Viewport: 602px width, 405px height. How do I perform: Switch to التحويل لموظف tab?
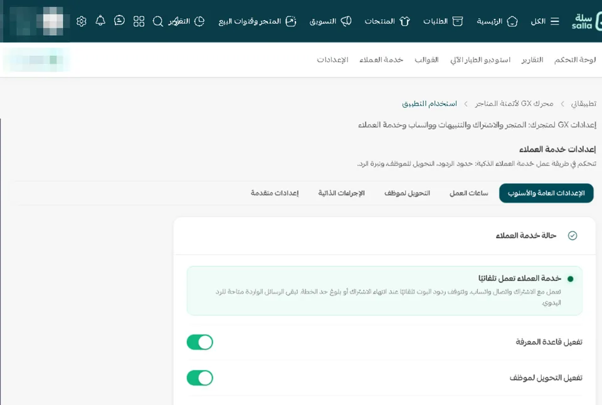[x=407, y=193]
